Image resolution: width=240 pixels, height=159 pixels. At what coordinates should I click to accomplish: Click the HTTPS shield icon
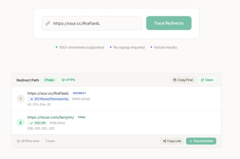(x=63, y=80)
